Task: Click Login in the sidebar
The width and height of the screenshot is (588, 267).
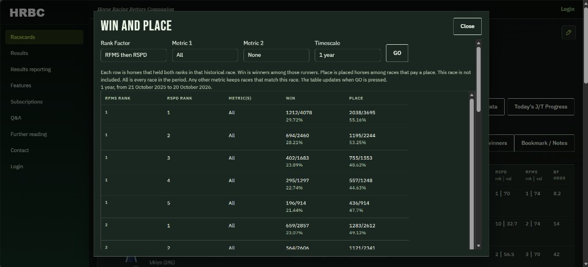Action: pos(17,167)
